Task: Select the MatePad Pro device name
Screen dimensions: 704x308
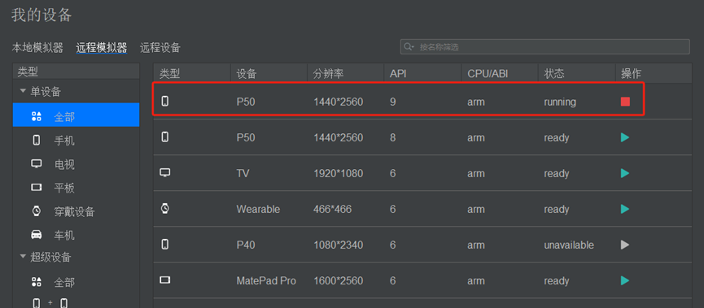Action: coord(266,281)
